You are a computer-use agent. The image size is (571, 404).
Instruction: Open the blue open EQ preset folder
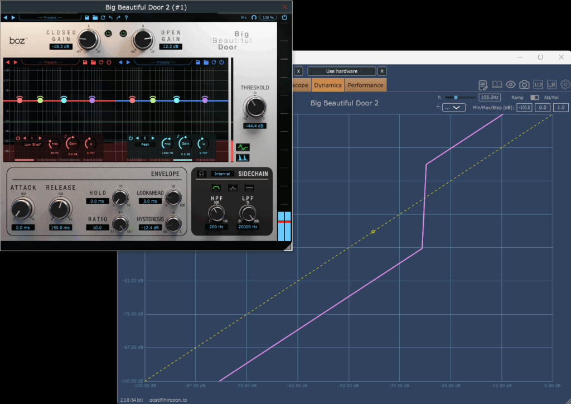206,62
